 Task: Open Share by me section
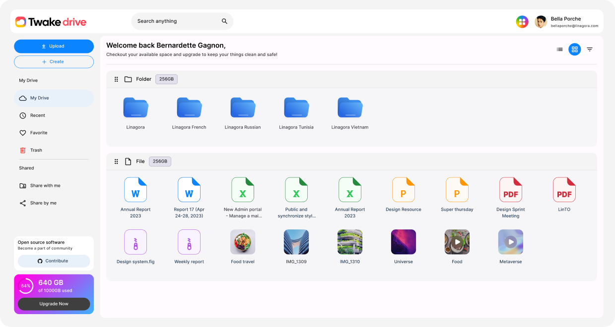click(x=44, y=203)
